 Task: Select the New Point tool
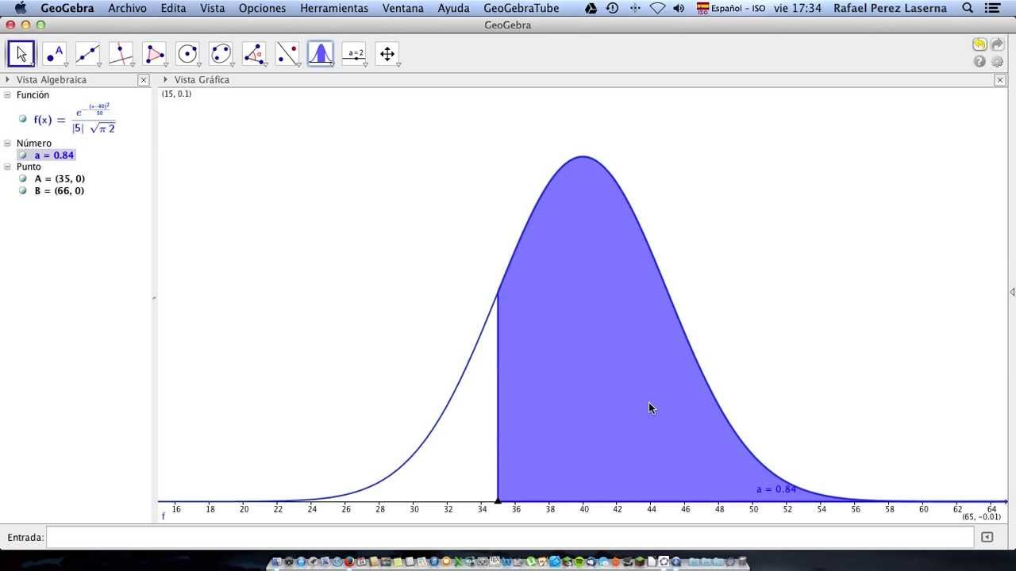[x=54, y=54]
